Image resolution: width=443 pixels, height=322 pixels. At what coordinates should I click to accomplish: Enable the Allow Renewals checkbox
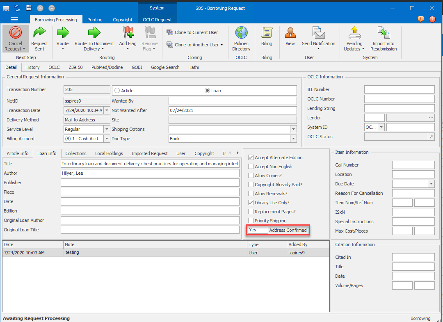click(x=251, y=194)
